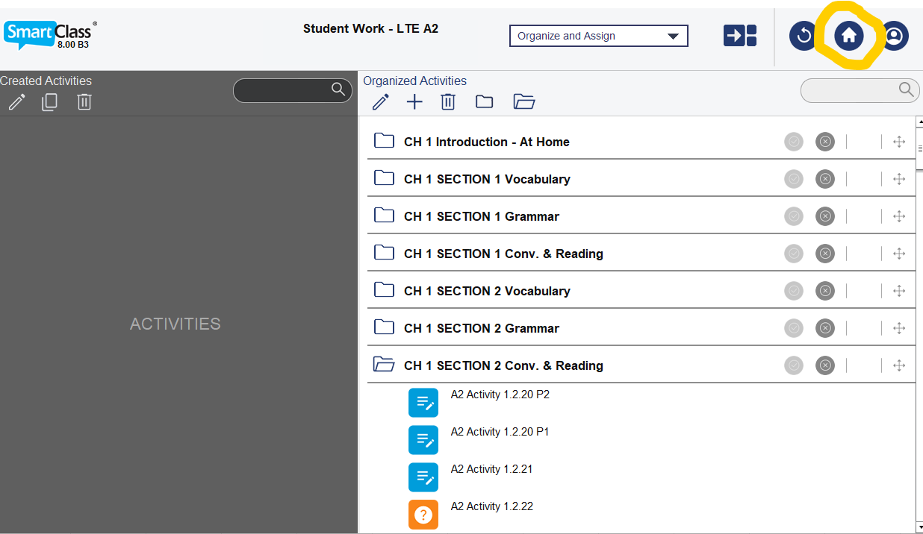
Task: Go to Home via house icon
Action: pyautogui.click(x=848, y=36)
